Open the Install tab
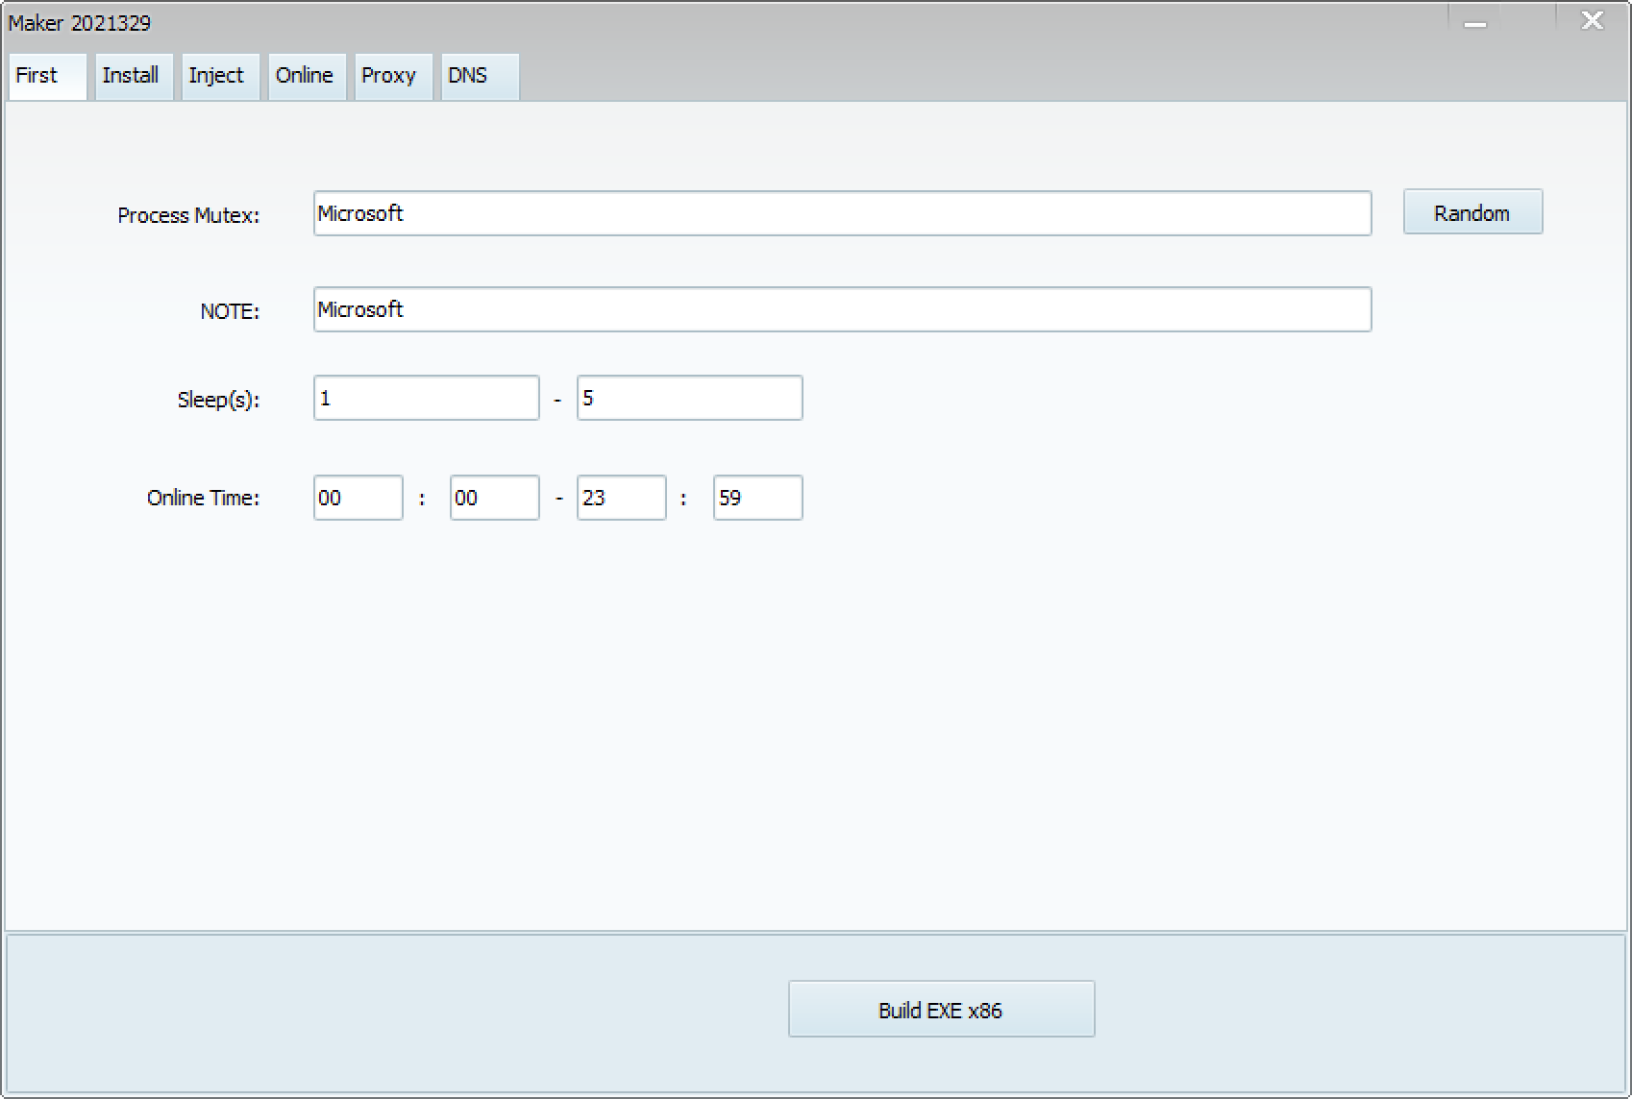 (132, 76)
